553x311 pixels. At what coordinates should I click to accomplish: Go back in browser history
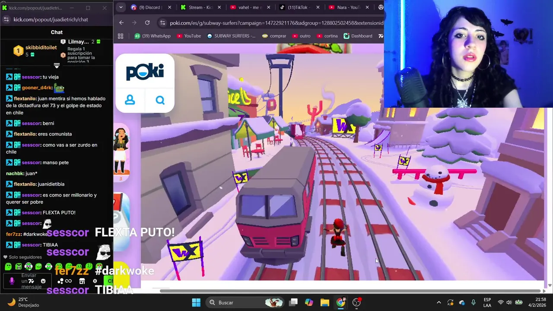pos(121,22)
